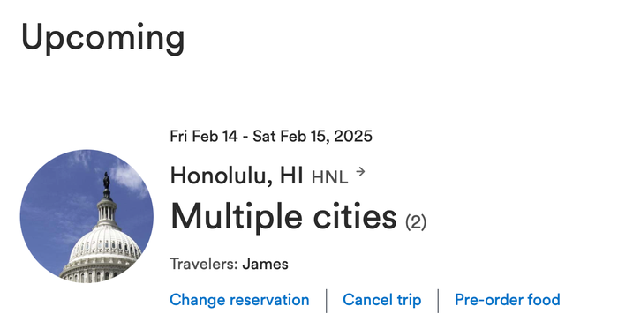Click the HI state abbreviation
This screenshot has height=329, width=618.
coord(291,176)
